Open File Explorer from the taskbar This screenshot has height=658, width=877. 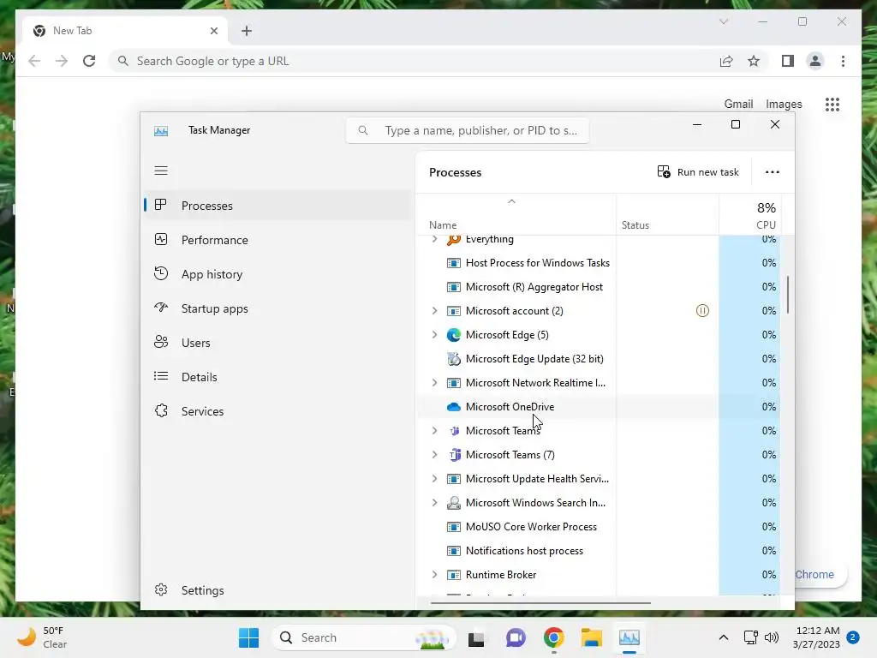(x=591, y=637)
